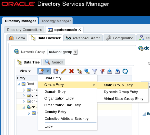
Task: Choose Collective Attribute Subentry
Action: 67,119
